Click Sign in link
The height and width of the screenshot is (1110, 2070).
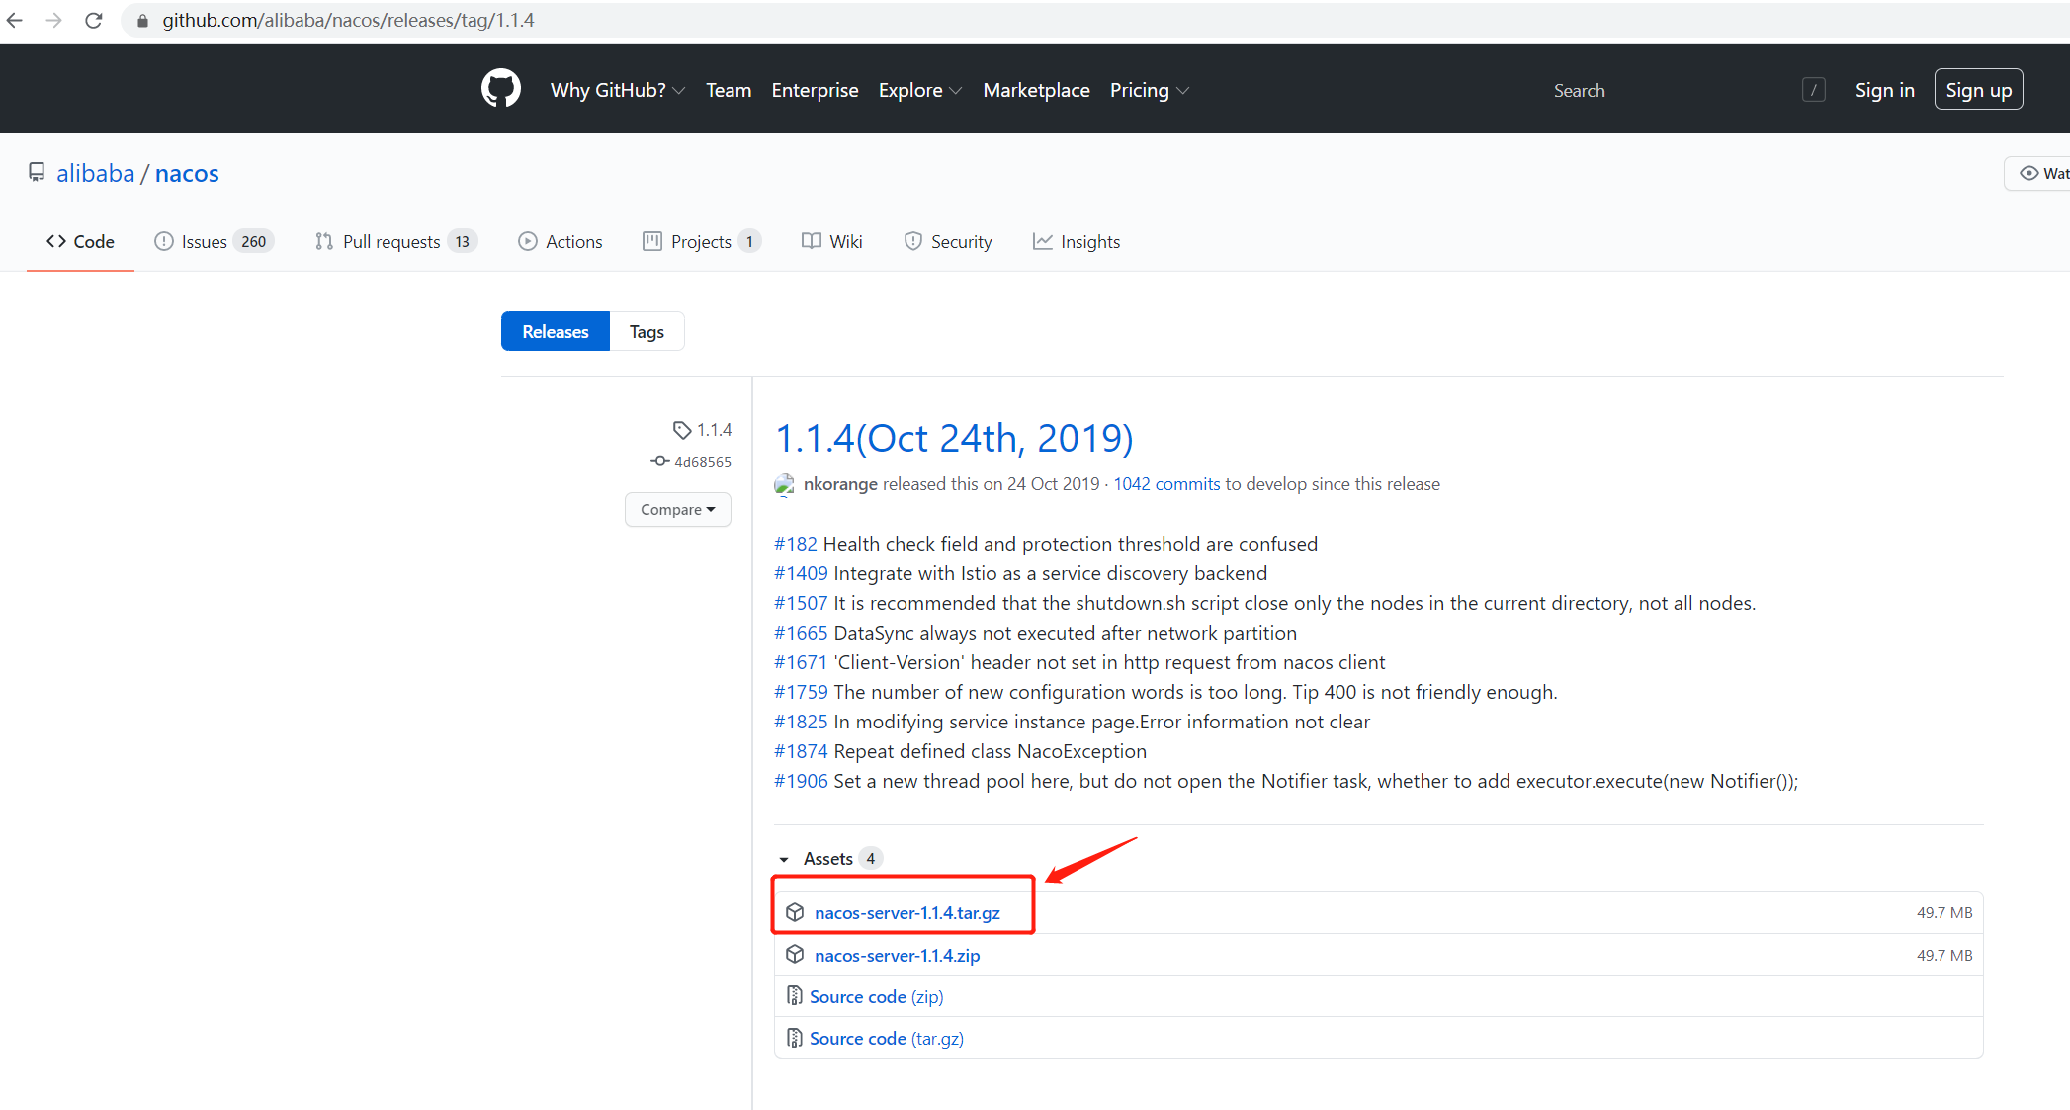coord(1885,90)
